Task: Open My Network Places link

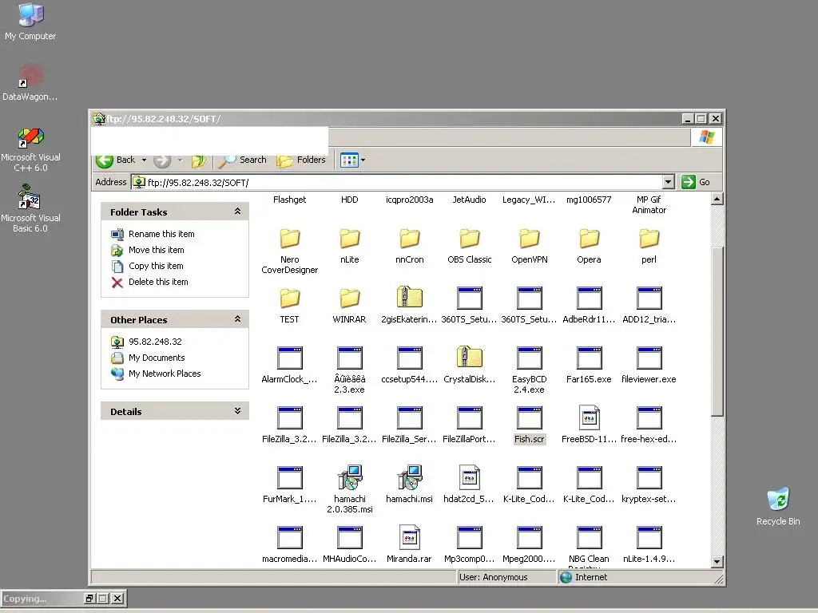Action: click(x=165, y=374)
